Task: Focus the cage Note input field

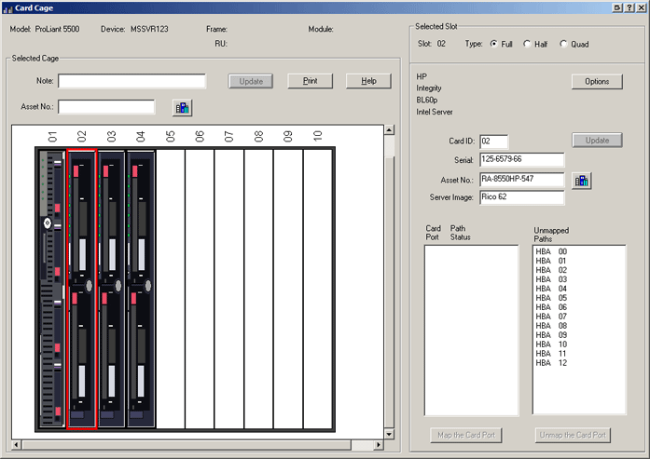Action: tap(131, 81)
